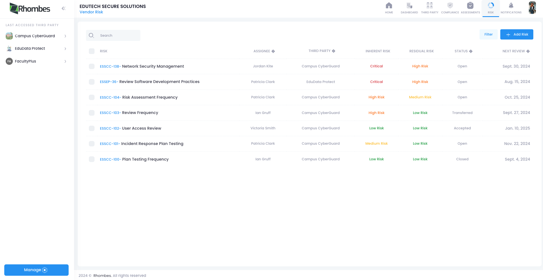Click the FacultyPlus FA avatar

(9, 61)
